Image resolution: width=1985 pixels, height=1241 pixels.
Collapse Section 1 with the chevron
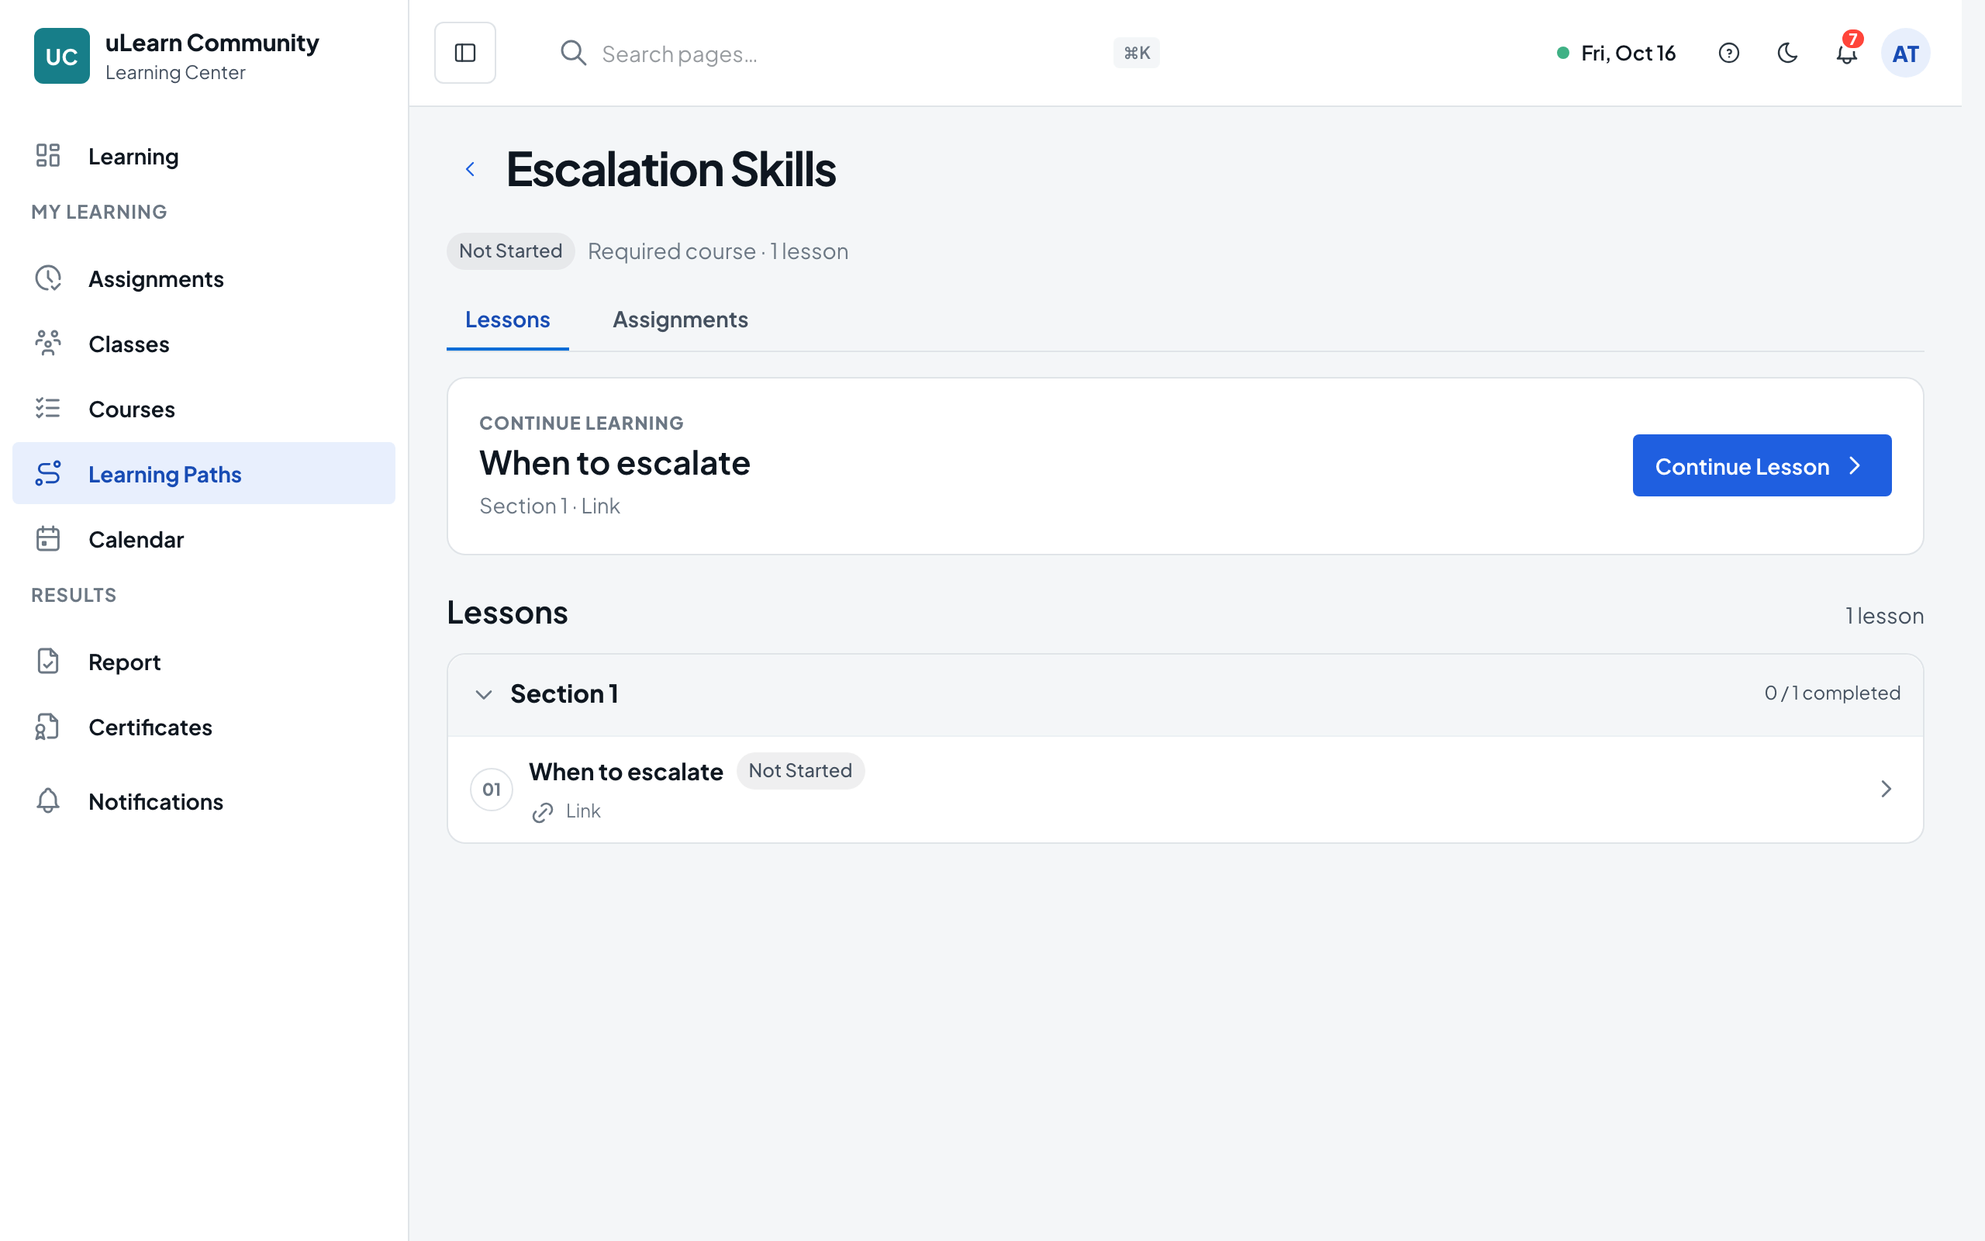[x=484, y=694]
